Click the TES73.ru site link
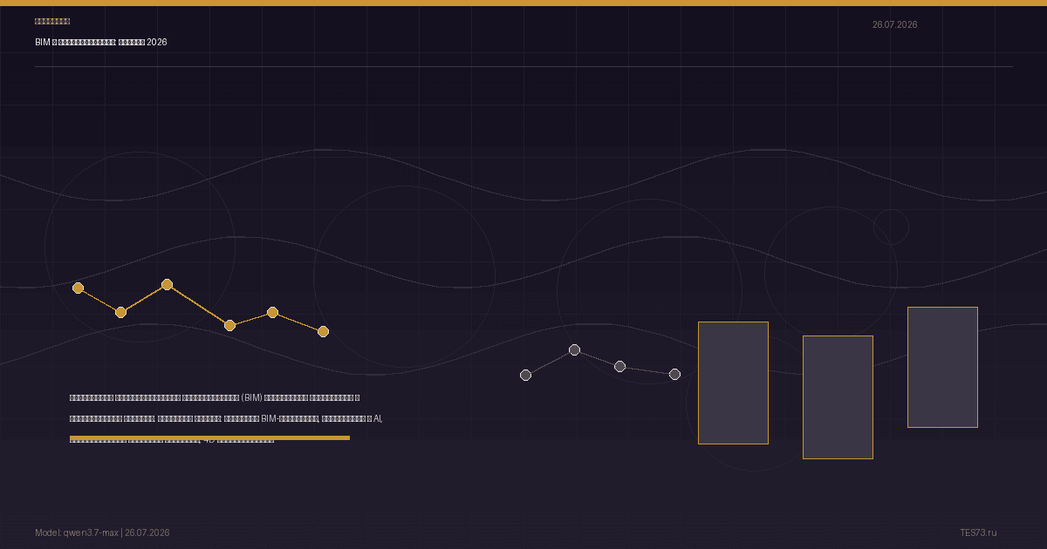The image size is (1047, 549). [x=978, y=532]
